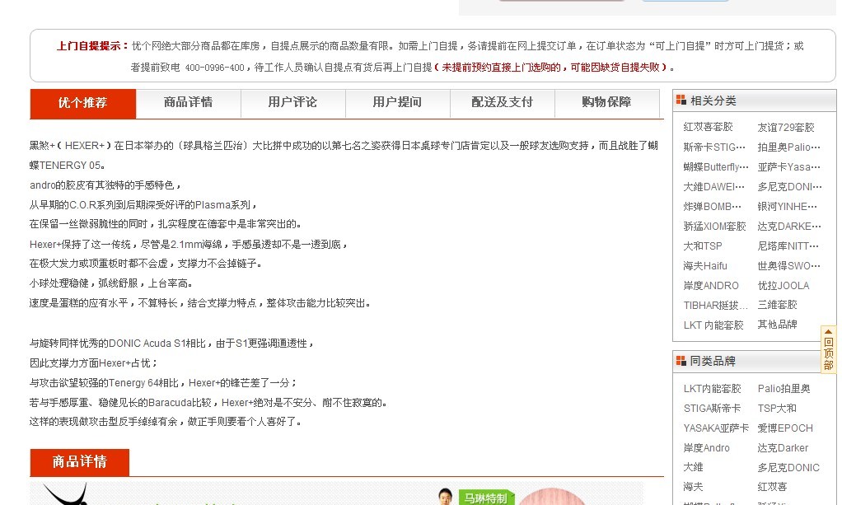Click the 骄猛XIOM套胶 link
This screenshot has height=505, width=842.
[x=714, y=227]
